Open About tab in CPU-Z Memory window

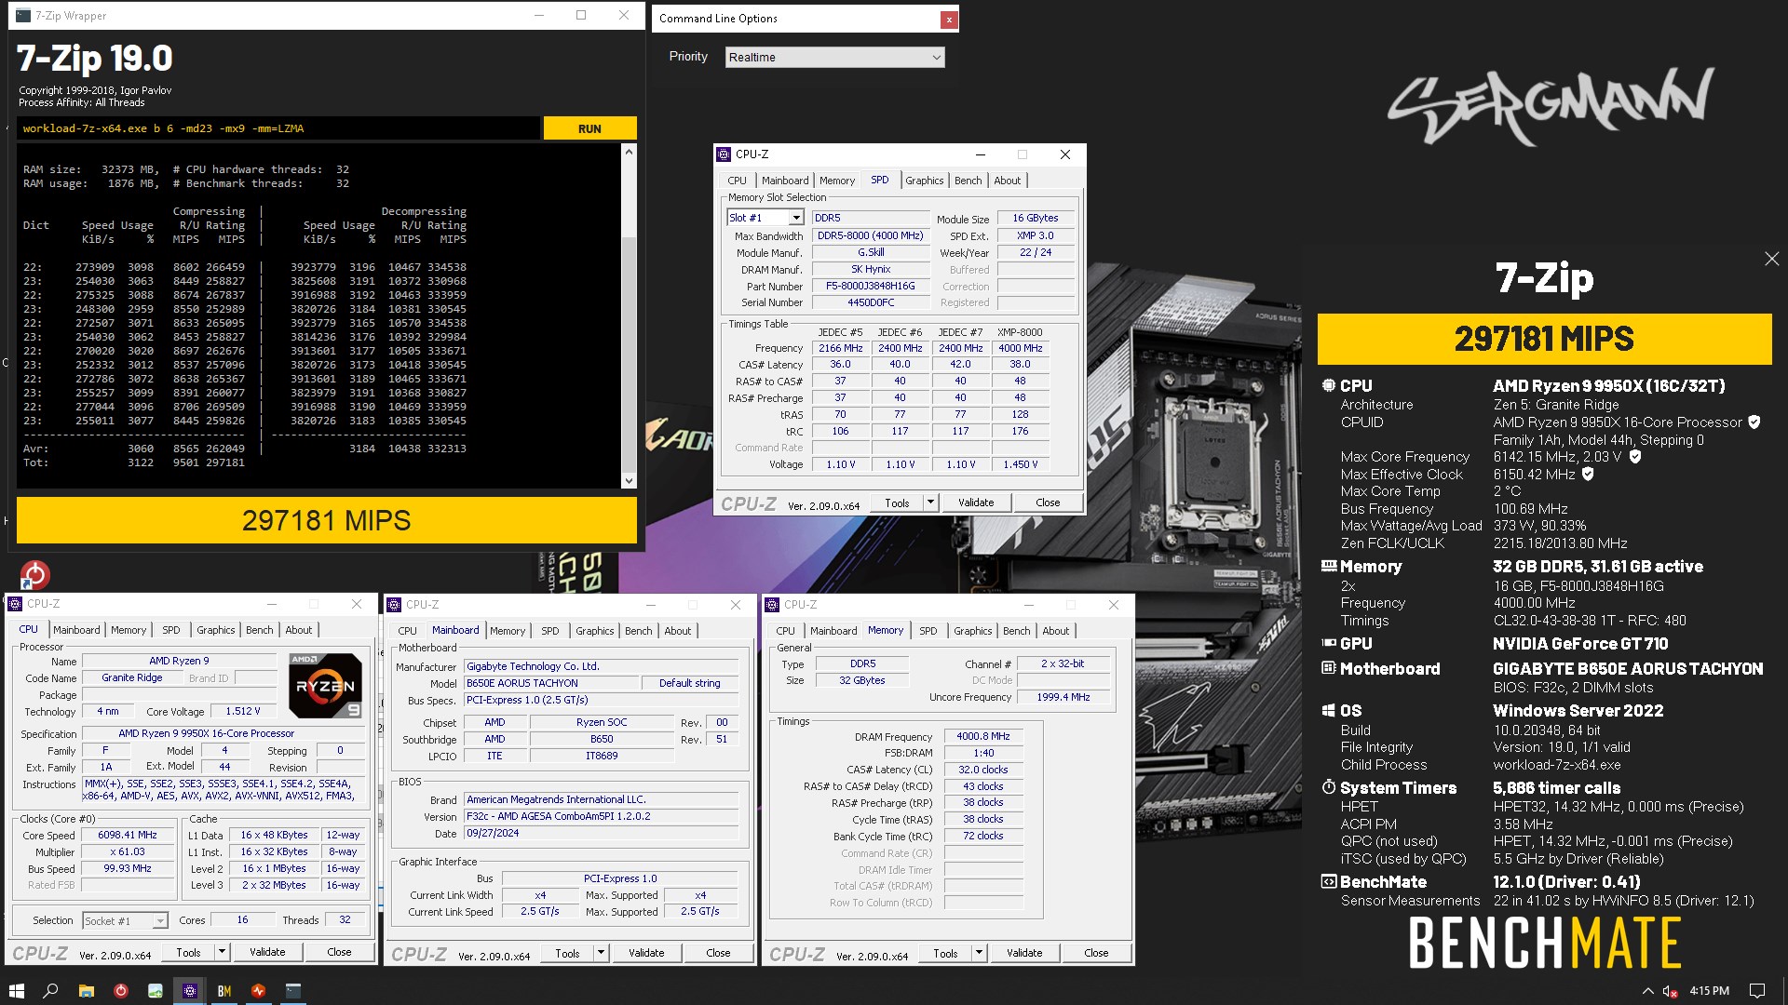click(1055, 631)
